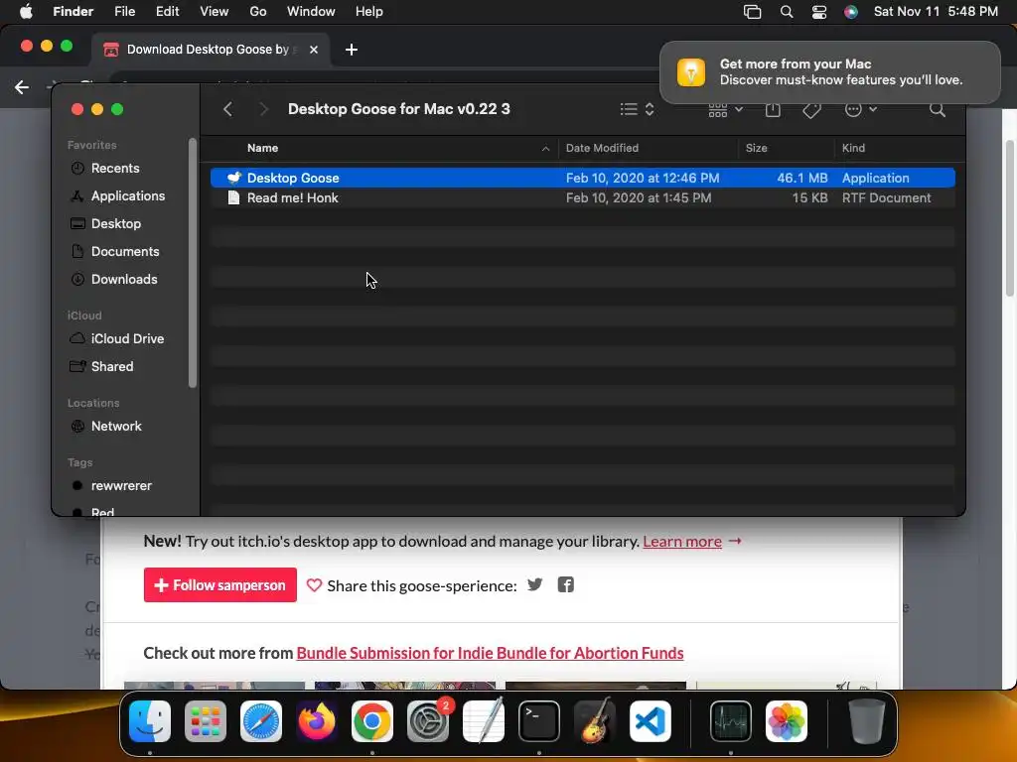Click the Stage Manager menu bar icon

753,12
